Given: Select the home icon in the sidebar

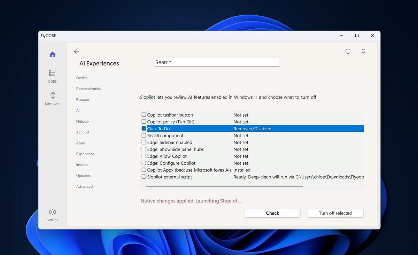Looking at the screenshot, I should tap(52, 54).
